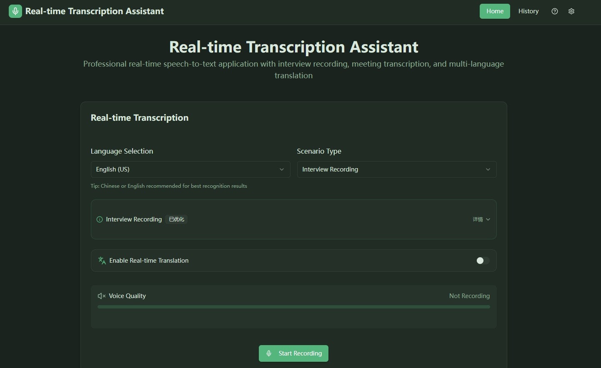Click the microphone logo in the header
The width and height of the screenshot is (601, 368).
tap(15, 11)
